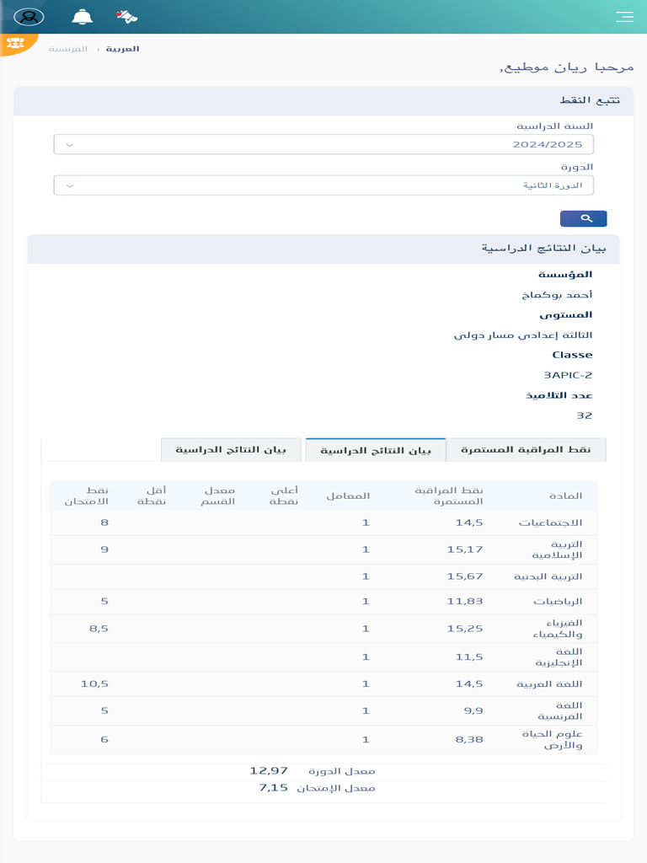Click the نقط الامتحان column header
The height and width of the screenshot is (863, 647).
click(87, 496)
